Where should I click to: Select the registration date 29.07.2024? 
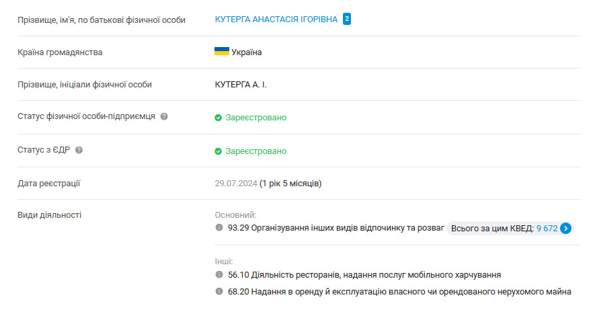tap(235, 183)
